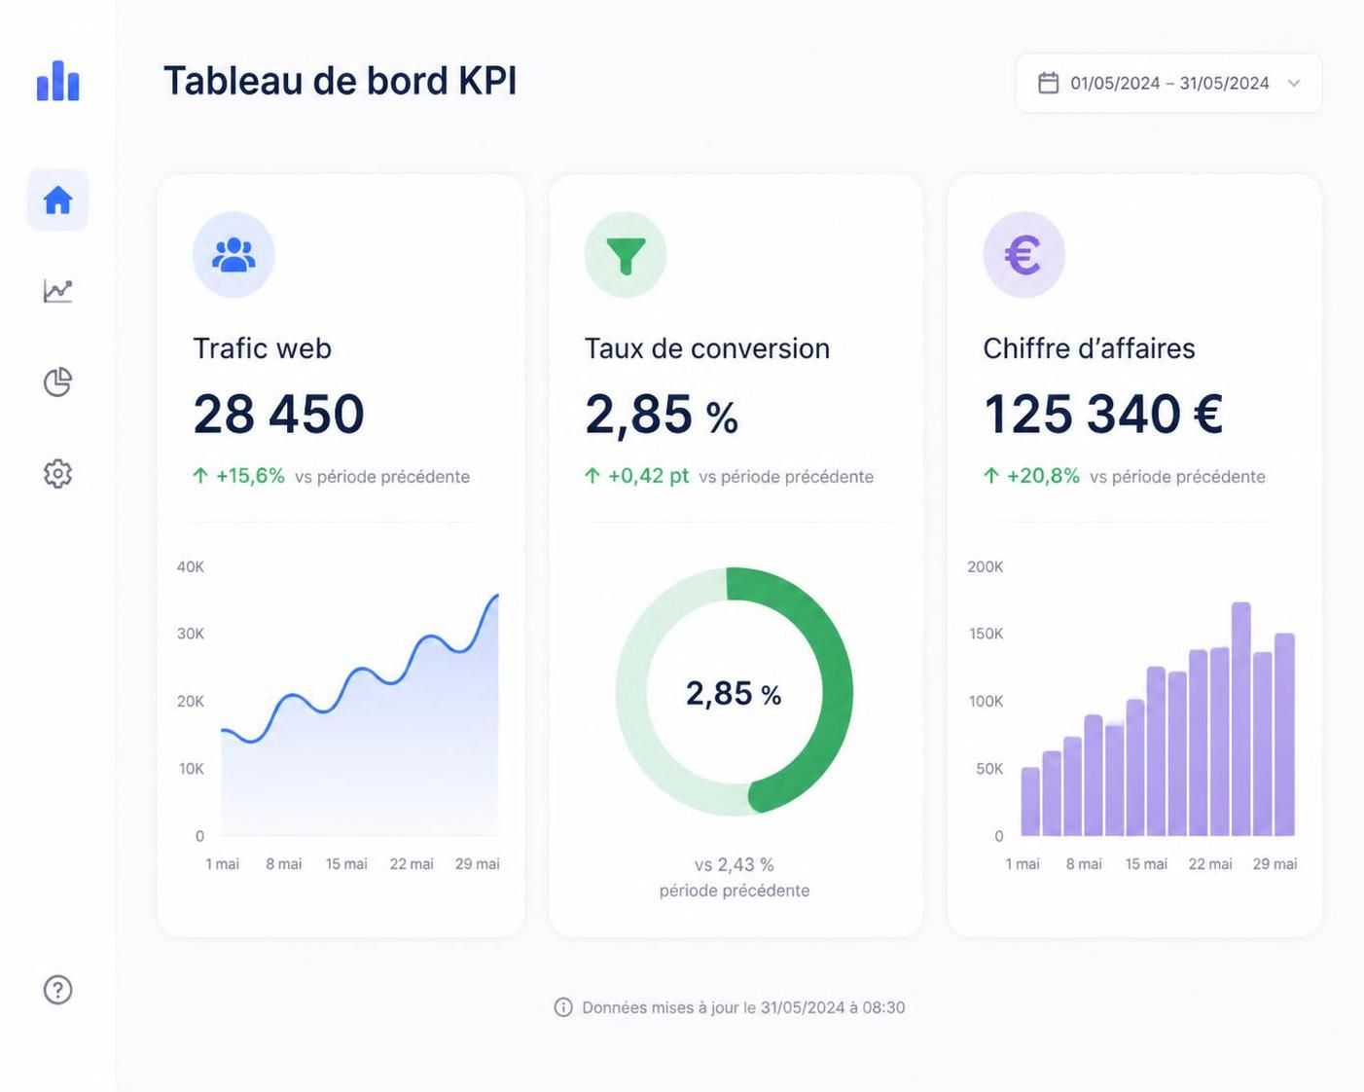Click the vs 2,43 % comparison text
This screenshot has width=1364, height=1092.
[735, 864]
